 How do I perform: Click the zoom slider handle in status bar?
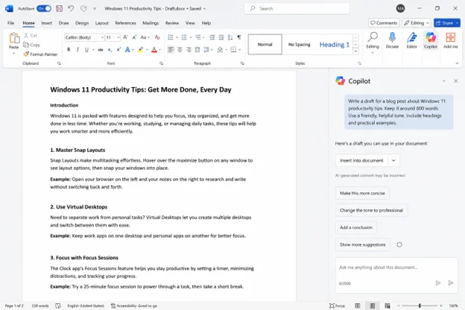point(420,306)
